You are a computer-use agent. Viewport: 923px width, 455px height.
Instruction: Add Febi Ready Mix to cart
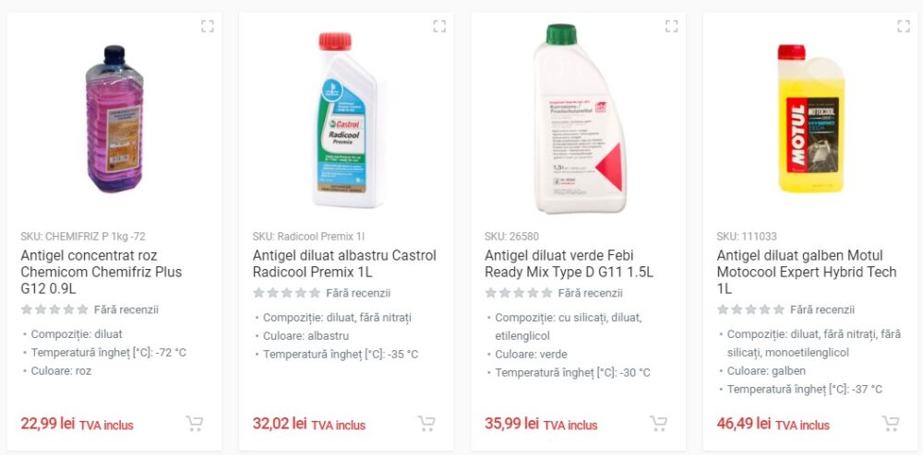coord(658,424)
